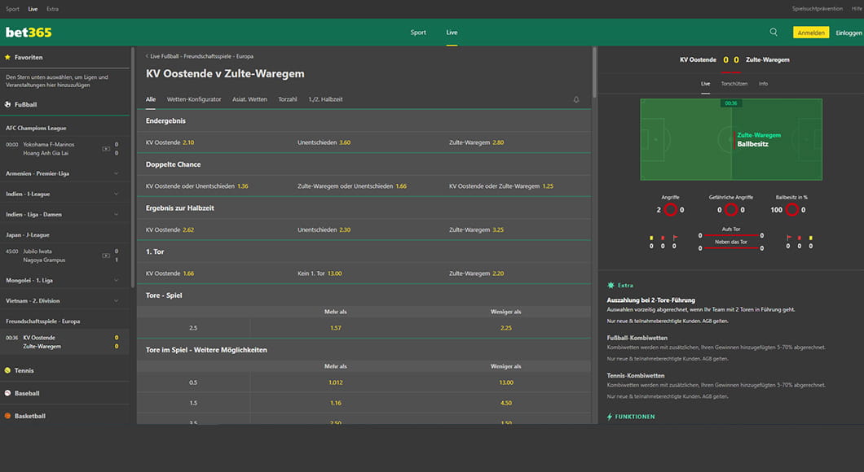Image resolution: width=864 pixels, height=472 pixels.
Task: Switch to Wetten-Konfigurator tab
Action: click(194, 99)
